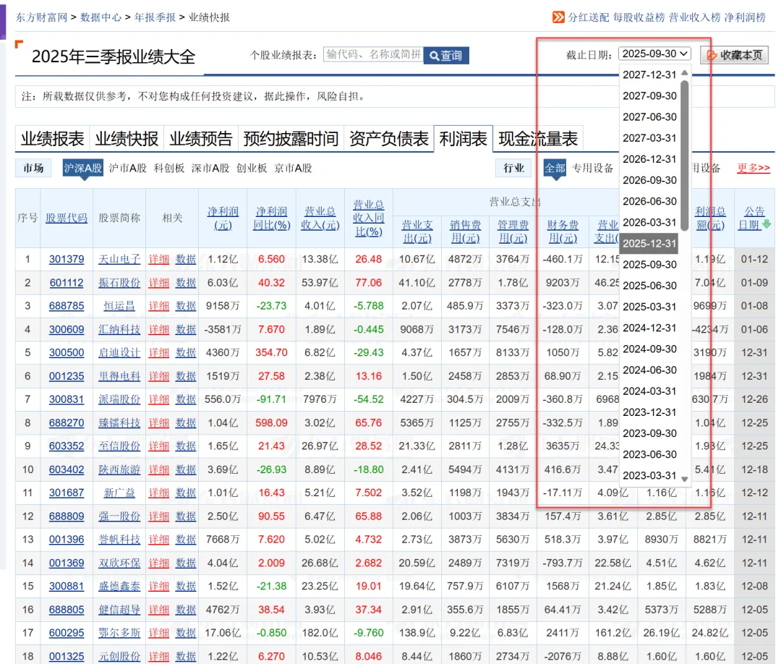Filter market by 科创板

pyautogui.click(x=168, y=168)
